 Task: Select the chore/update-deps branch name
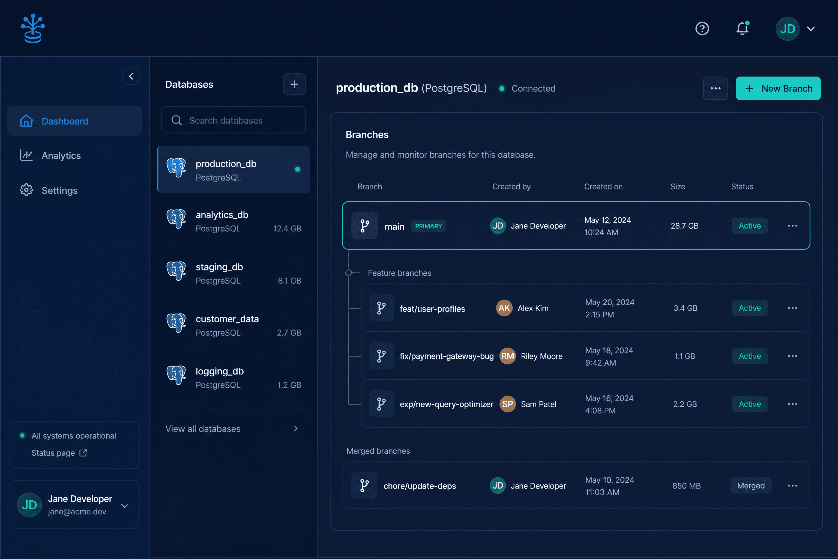(x=419, y=486)
